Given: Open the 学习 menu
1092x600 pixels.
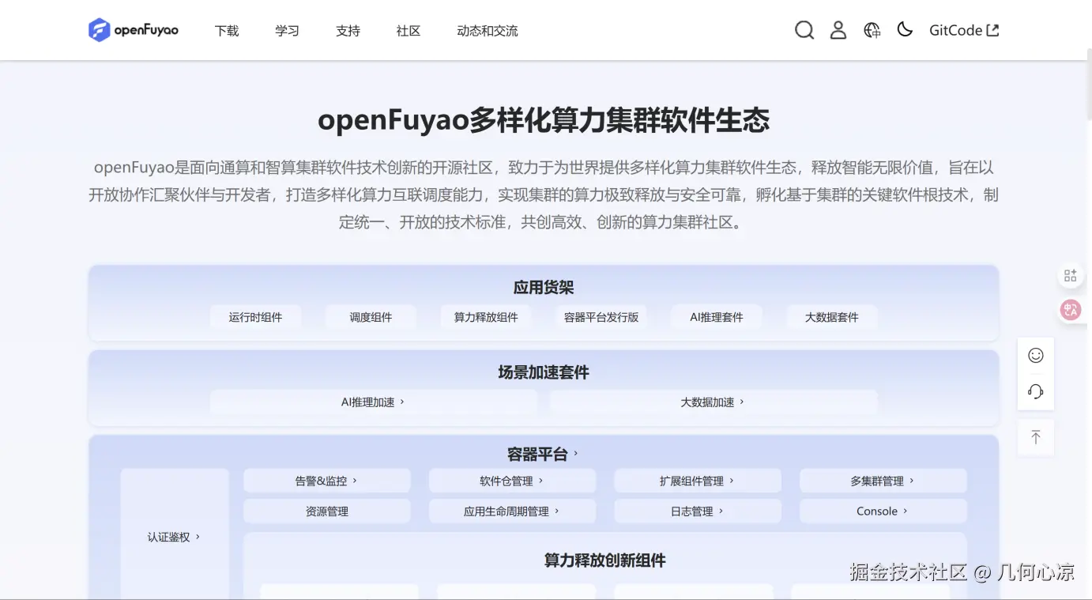Looking at the screenshot, I should (x=288, y=31).
